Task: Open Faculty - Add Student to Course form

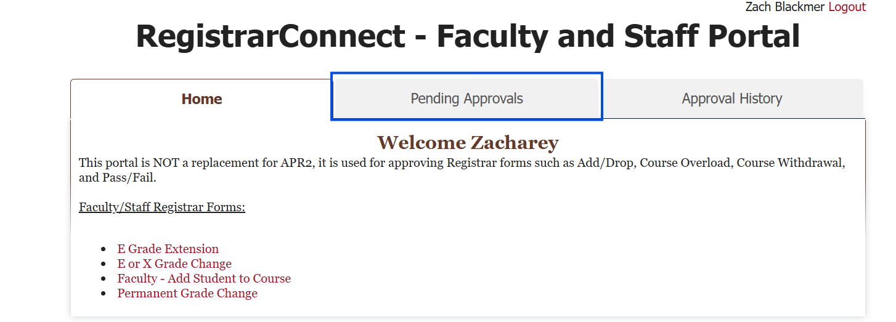Action: 204,279
